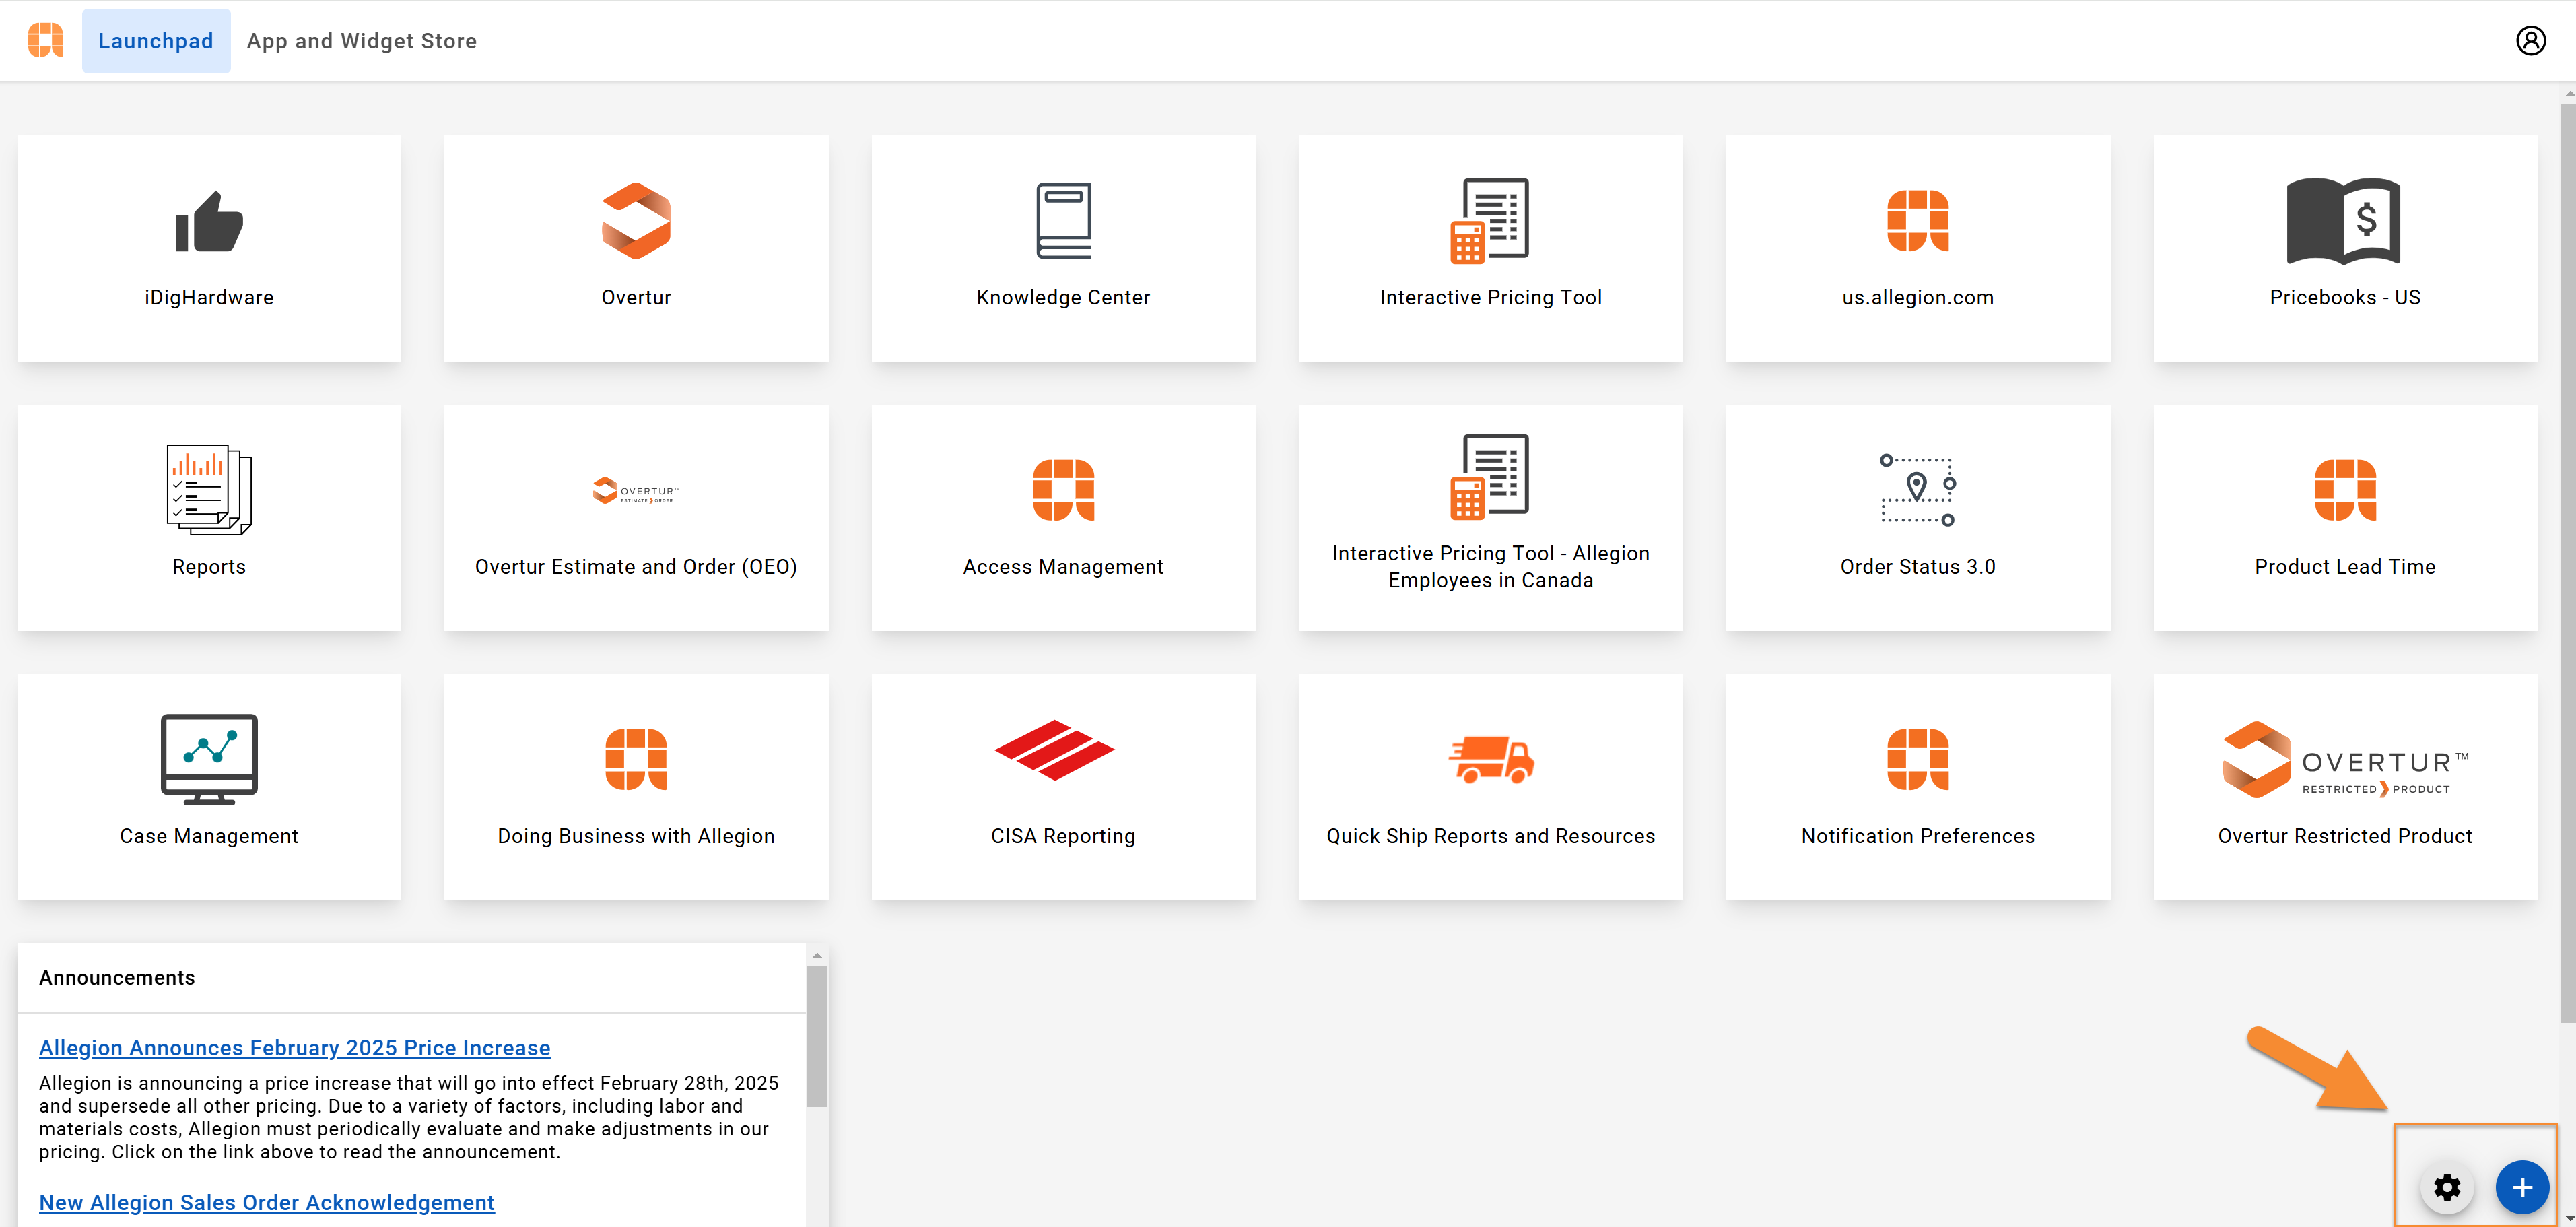The image size is (2576, 1227).
Task: Open the Notification Preferences icon
Action: point(1917,759)
